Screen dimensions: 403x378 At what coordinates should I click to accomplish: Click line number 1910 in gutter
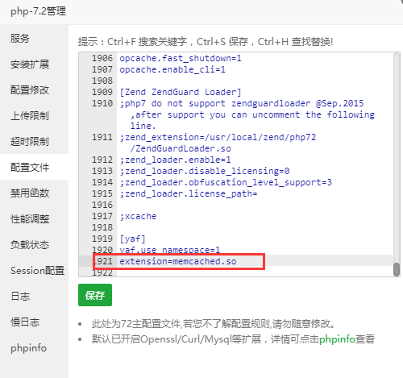[102, 103]
